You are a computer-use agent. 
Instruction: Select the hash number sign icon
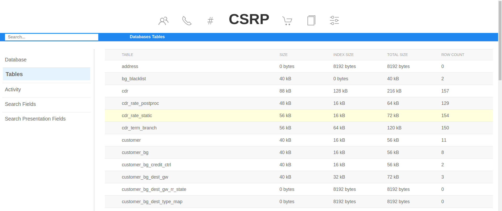click(210, 21)
